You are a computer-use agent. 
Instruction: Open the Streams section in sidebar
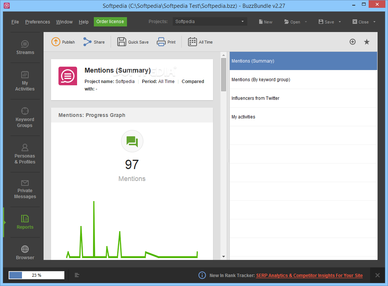point(25,48)
